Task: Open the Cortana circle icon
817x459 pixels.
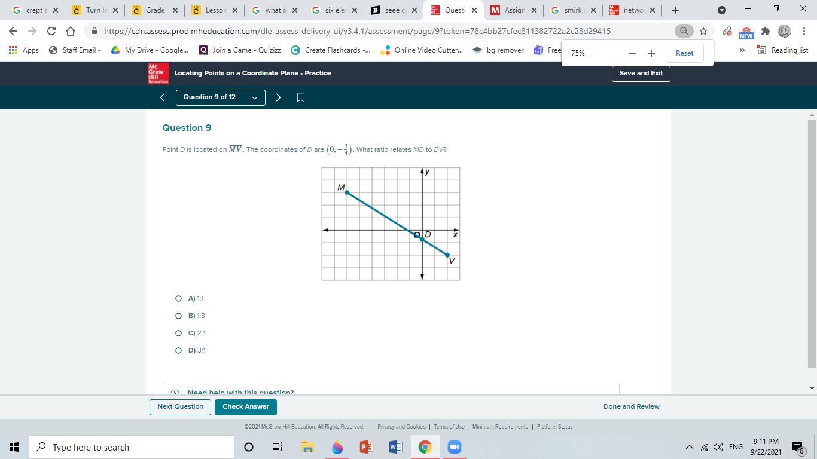Action: 249,447
